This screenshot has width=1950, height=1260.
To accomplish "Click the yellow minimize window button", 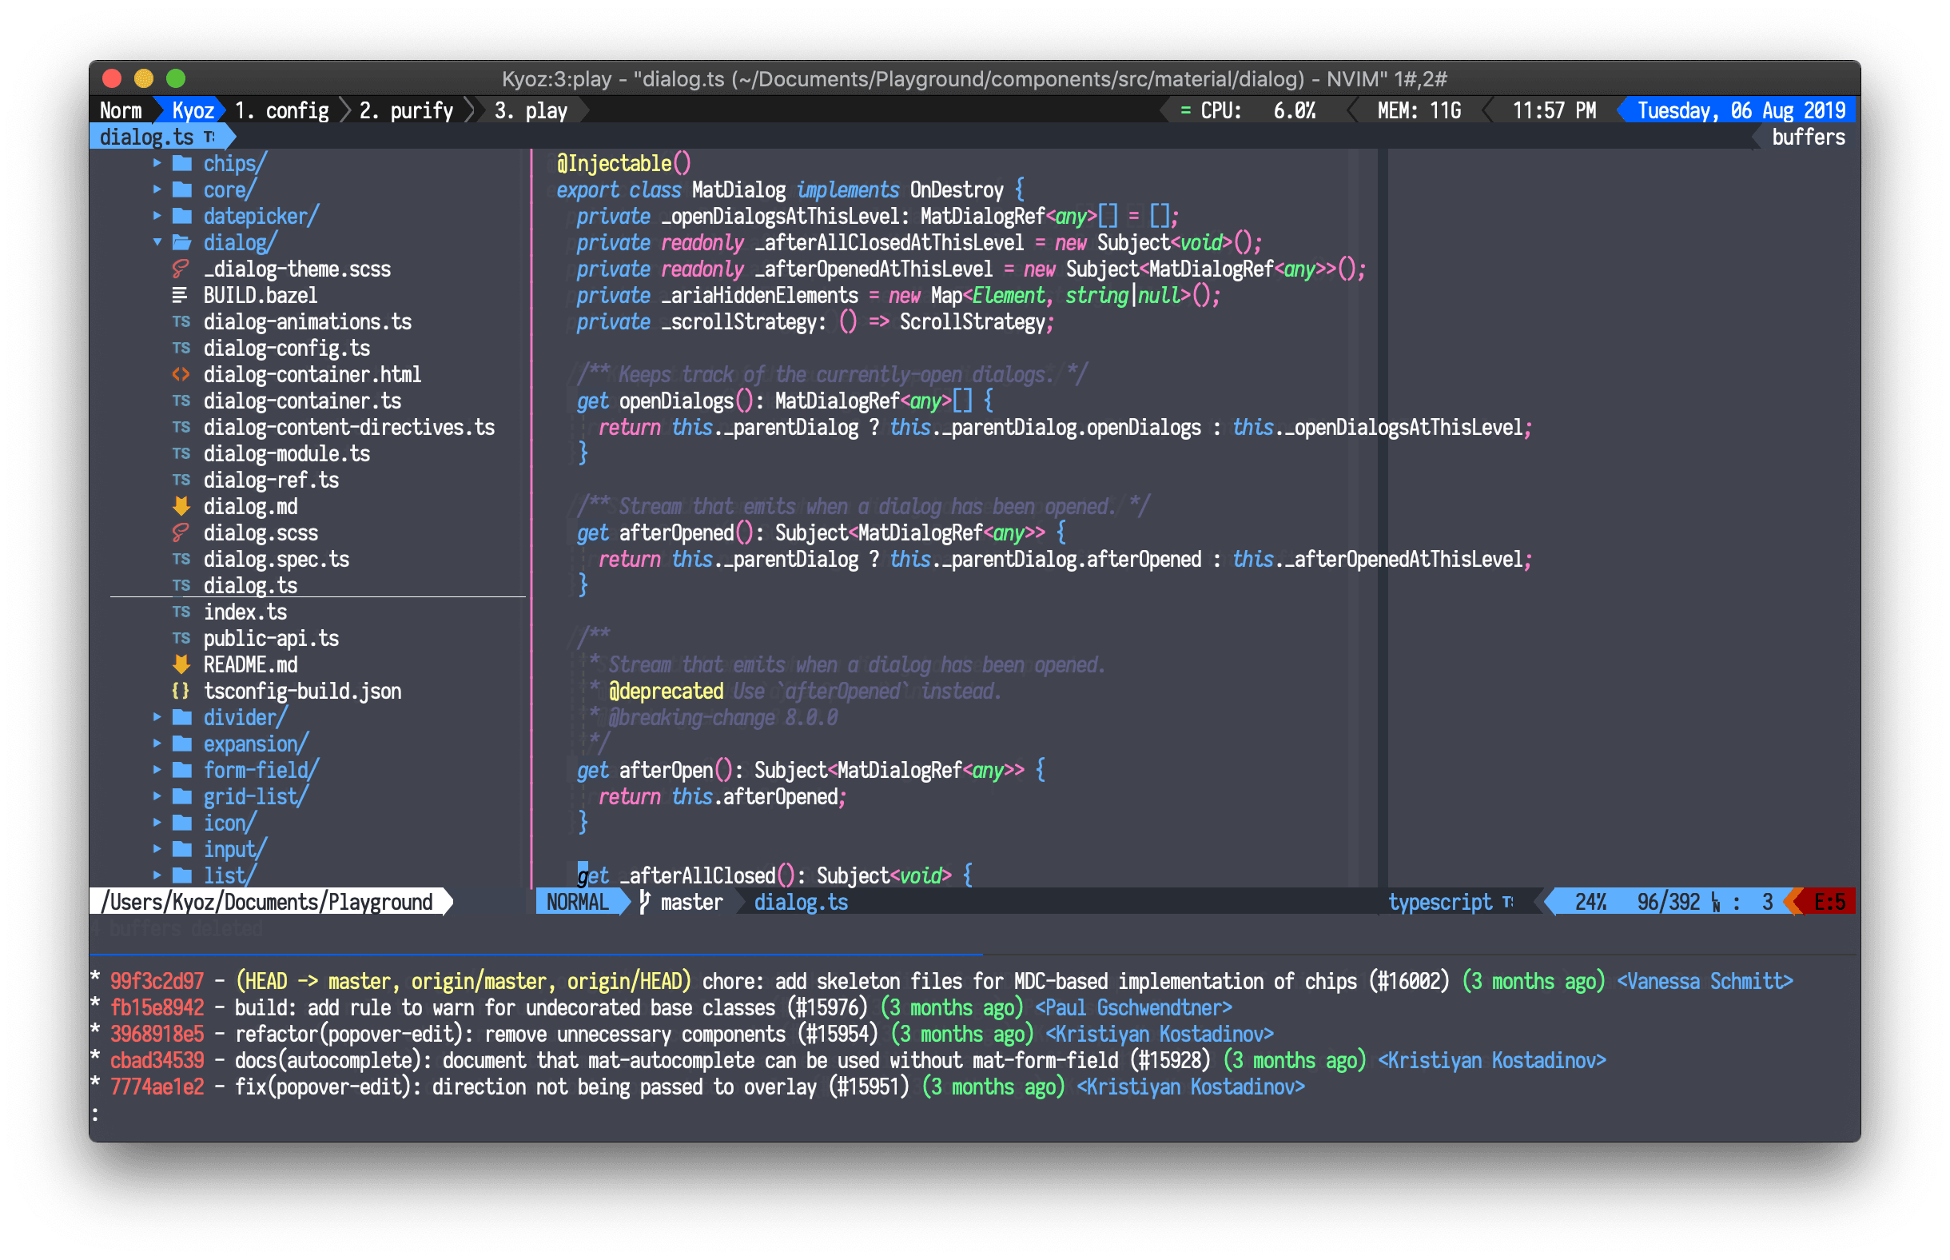I will 144,78.
